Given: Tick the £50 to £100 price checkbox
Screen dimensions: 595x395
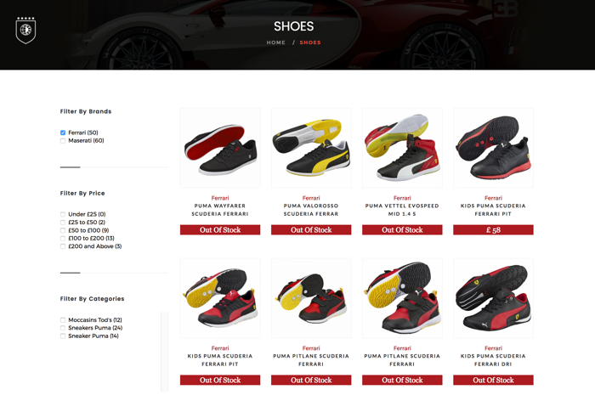Looking at the screenshot, I should (63, 230).
